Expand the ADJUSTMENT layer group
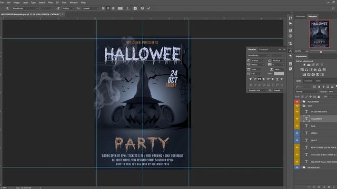The image size is (337, 189). pos(301,102)
